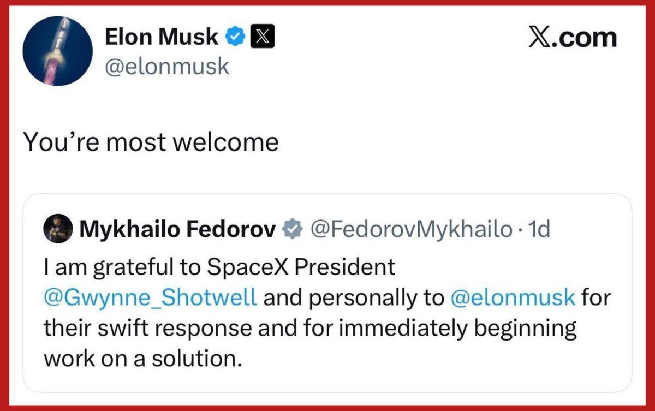This screenshot has width=655, height=411.
Task: Click the Mykhailo Fedorov display name
Action: click(178, 230)
